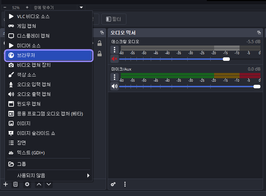Click the 마이크/Aux level meter
This screenshot has height=196, width=266.
click(190, 75)
